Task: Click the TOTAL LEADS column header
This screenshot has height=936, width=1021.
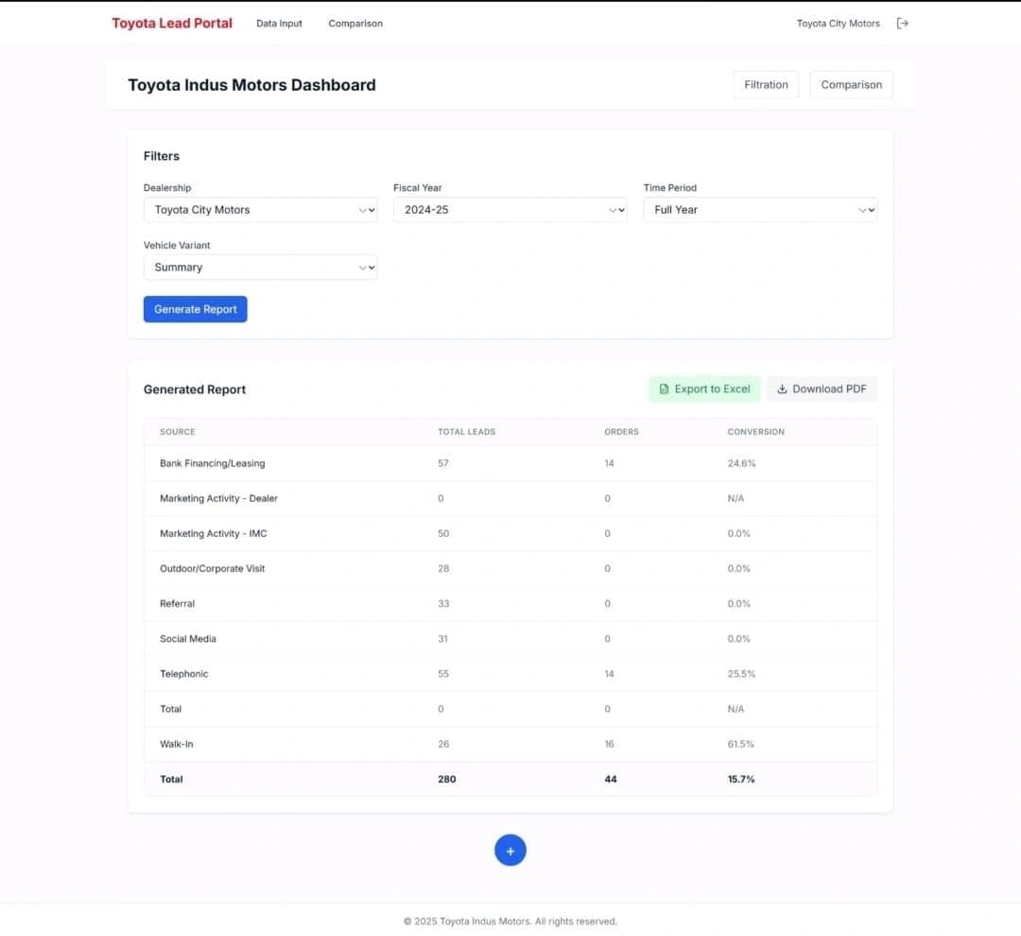Action: tap(465, 431)
